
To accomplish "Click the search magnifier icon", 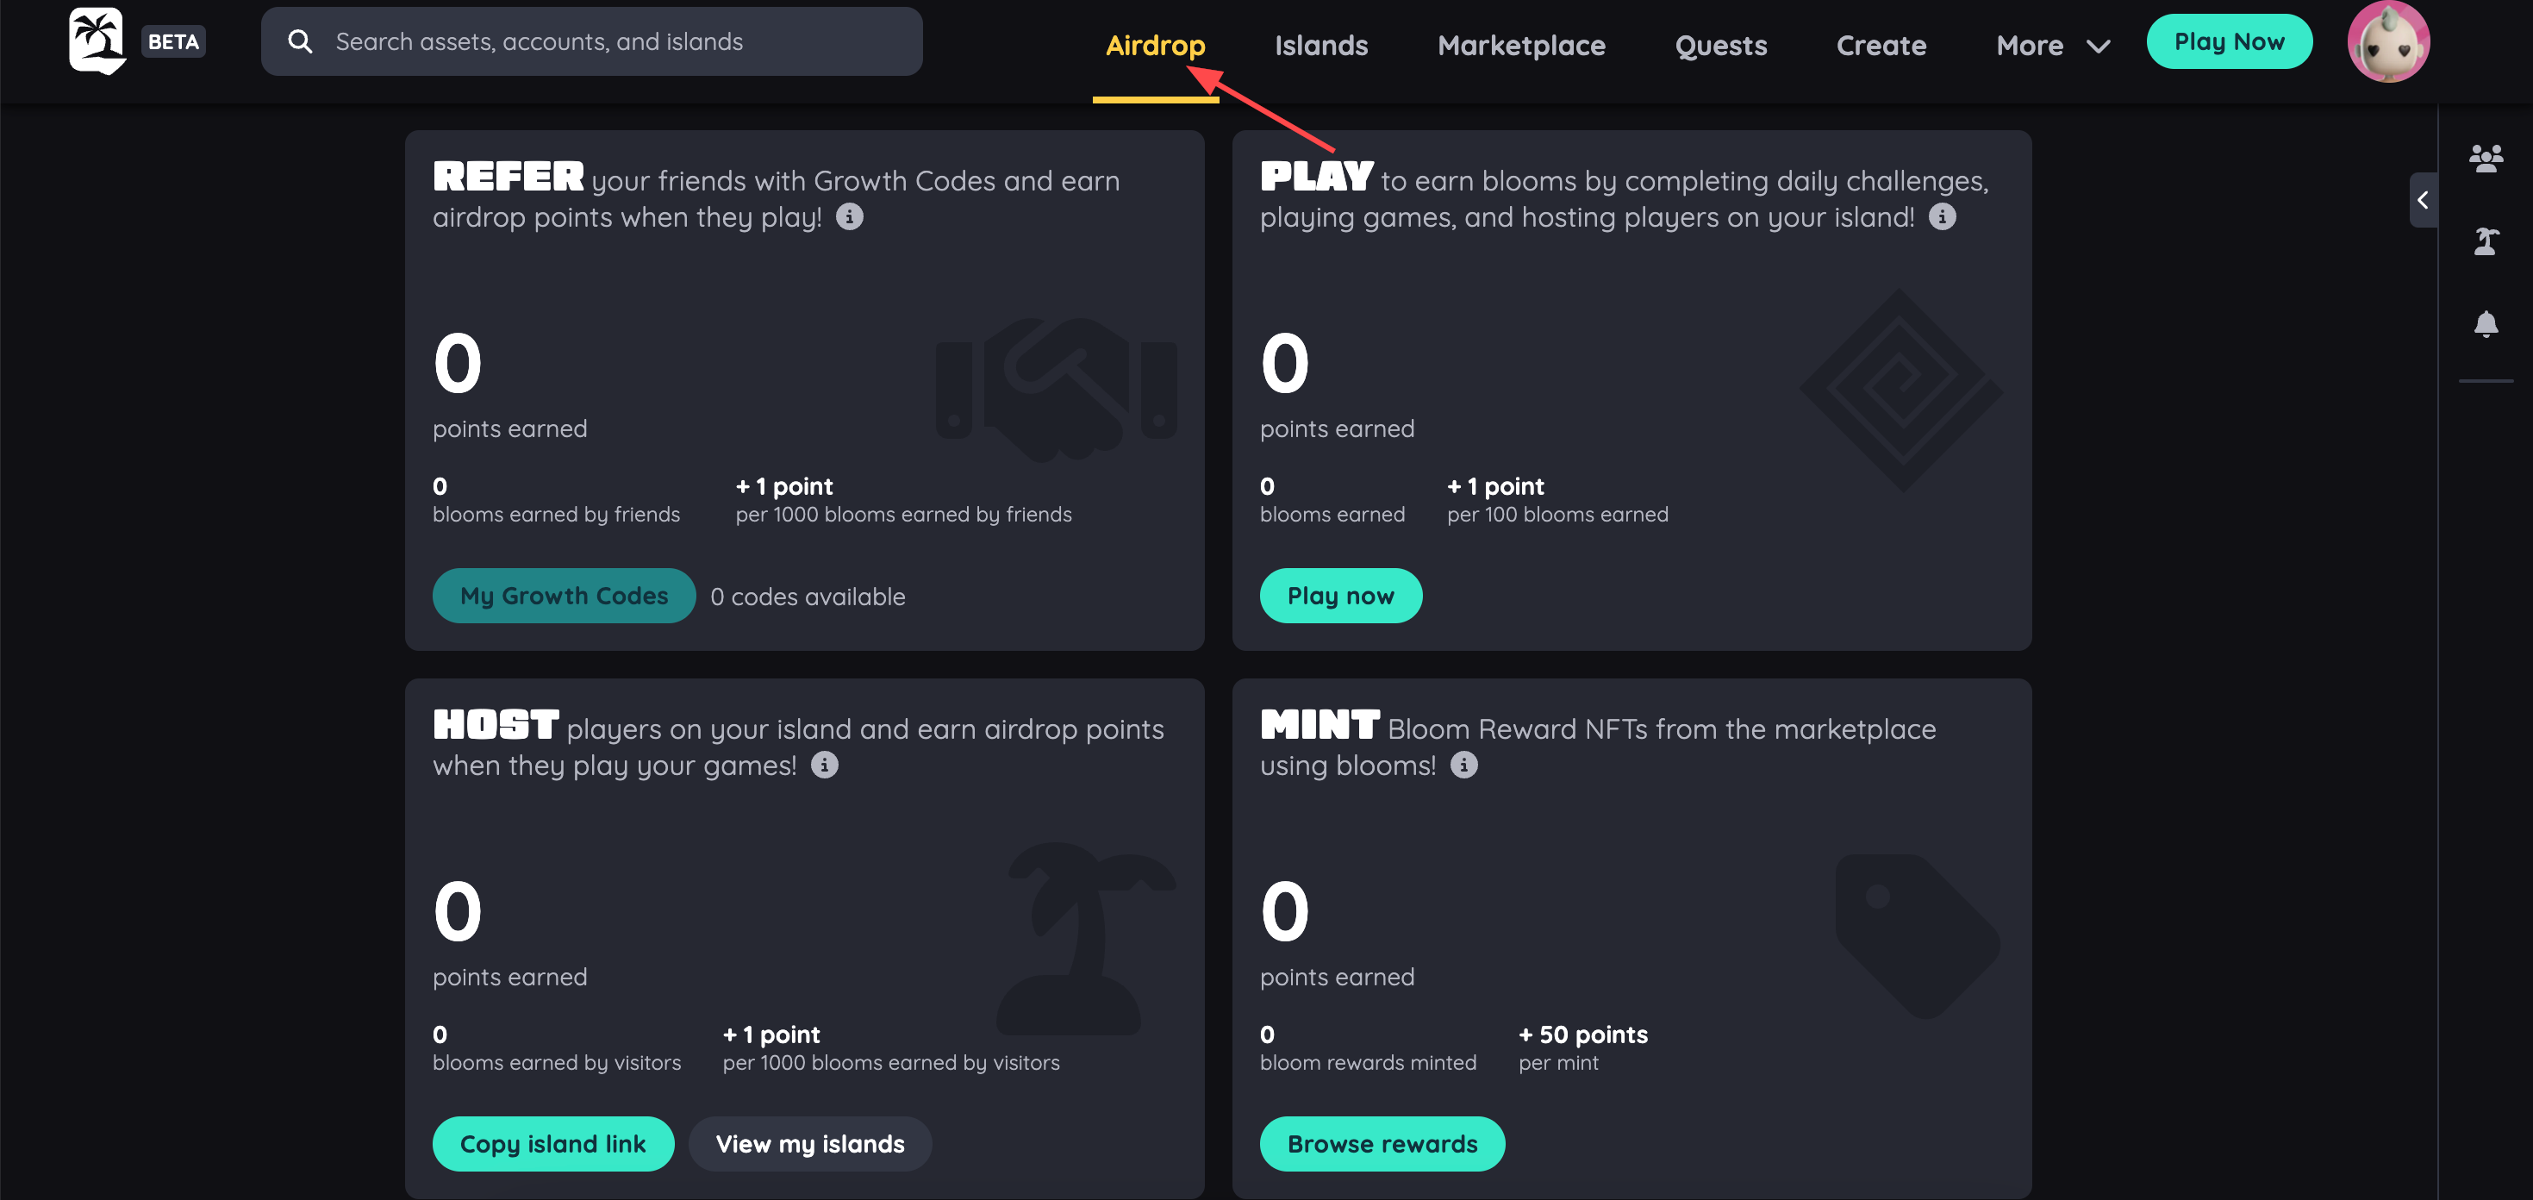I will [x=300, y=41].
